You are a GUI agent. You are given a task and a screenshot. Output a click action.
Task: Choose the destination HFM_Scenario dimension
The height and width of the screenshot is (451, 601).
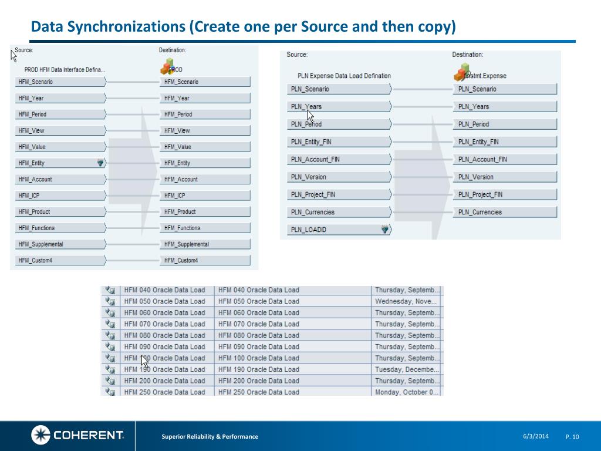coord(205,82)
